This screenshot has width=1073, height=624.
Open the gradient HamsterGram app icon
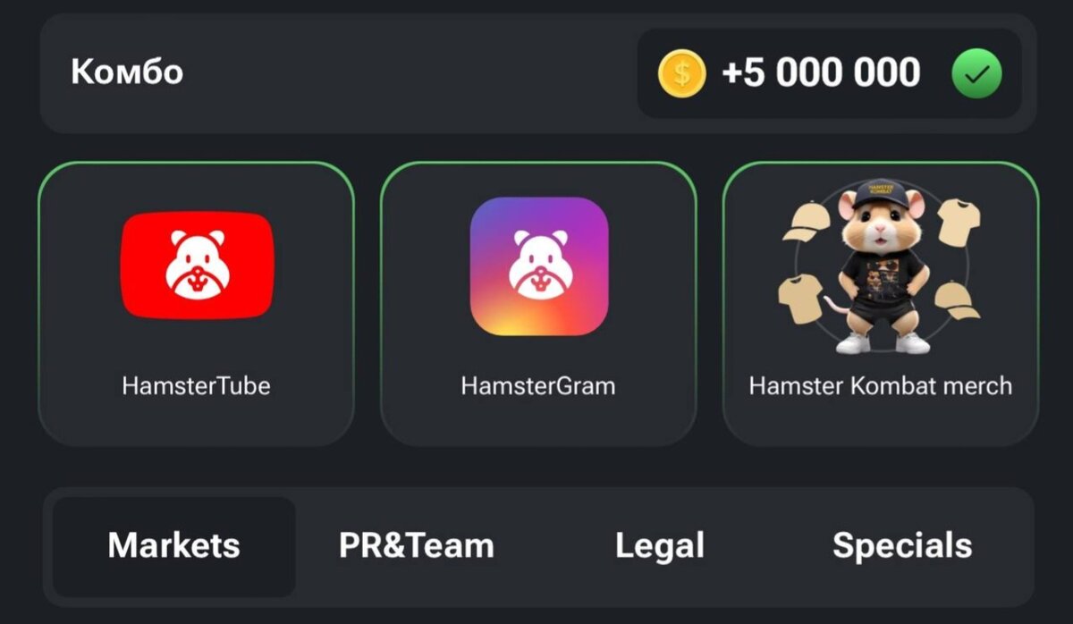tap(539, 266)
